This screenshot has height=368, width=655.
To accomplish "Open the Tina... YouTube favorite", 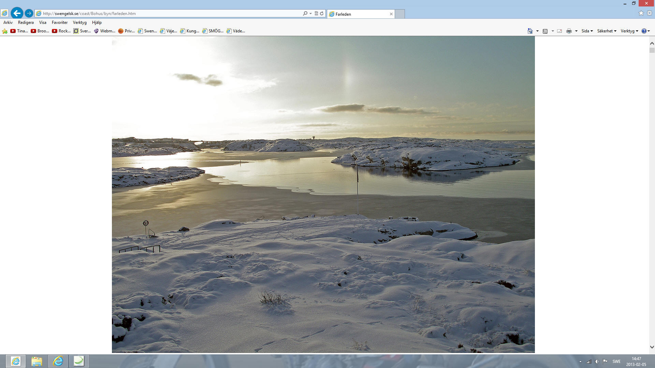I will (x=19, y=31).
